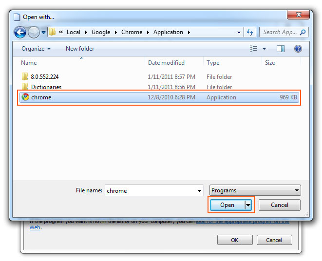This screenshot has width=322, height=261.
Task: Click the 969 KB size cell
Action: tap(288, 97)
